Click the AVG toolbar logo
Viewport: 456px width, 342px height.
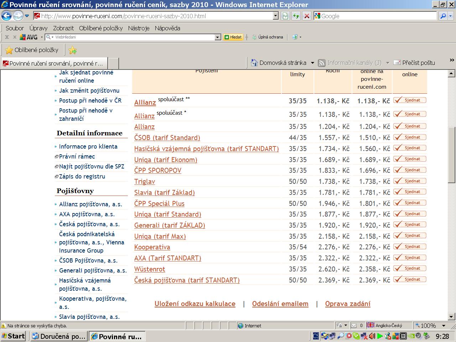point(28,37)
